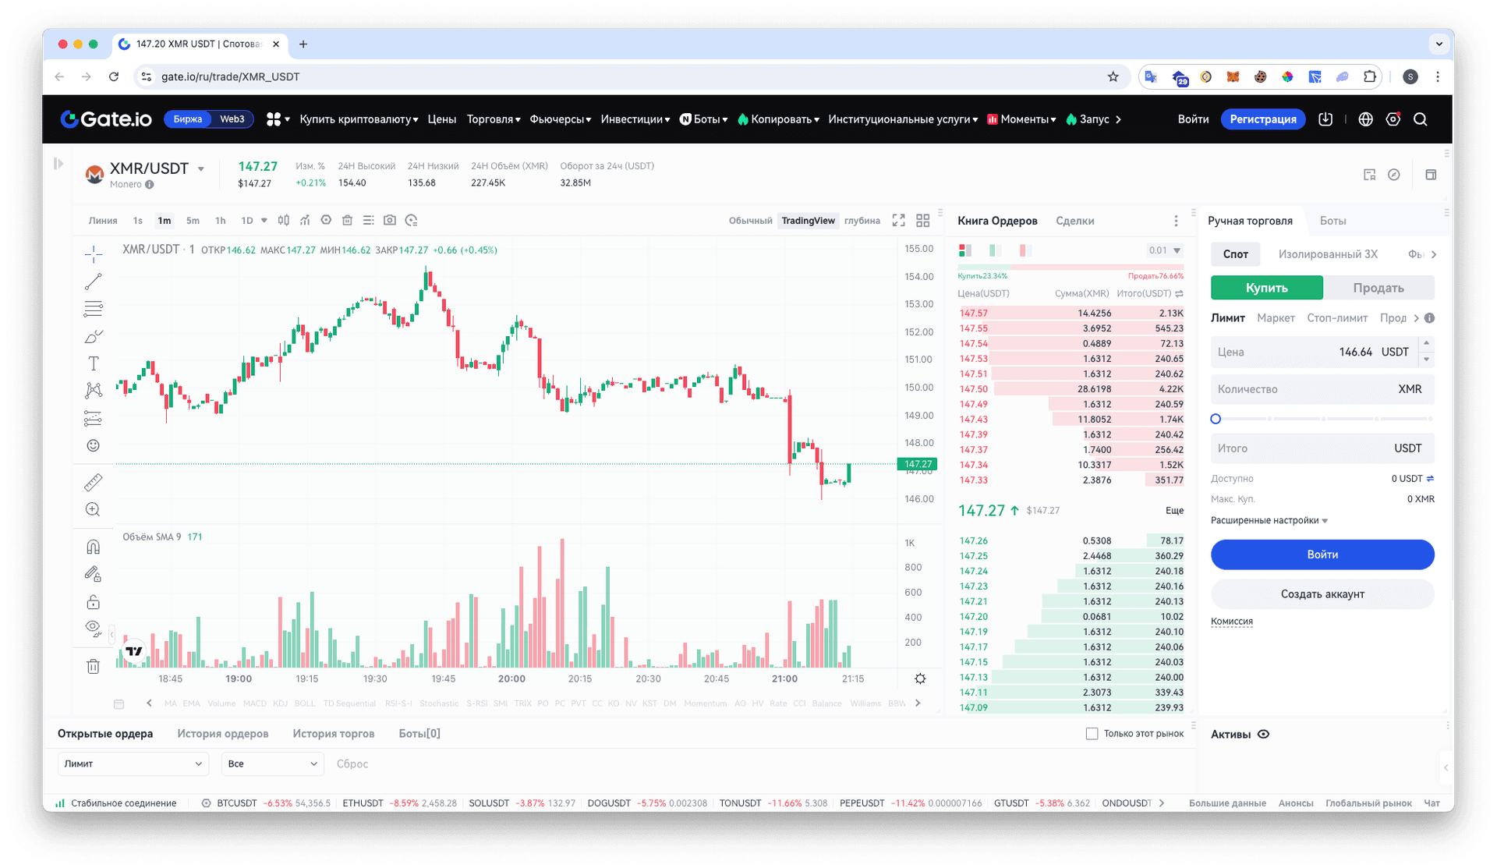The height and width of the screenshot is (868, 1497).
Task: Expand the XMR/USDT pair selector
Action: click(201, 168)
